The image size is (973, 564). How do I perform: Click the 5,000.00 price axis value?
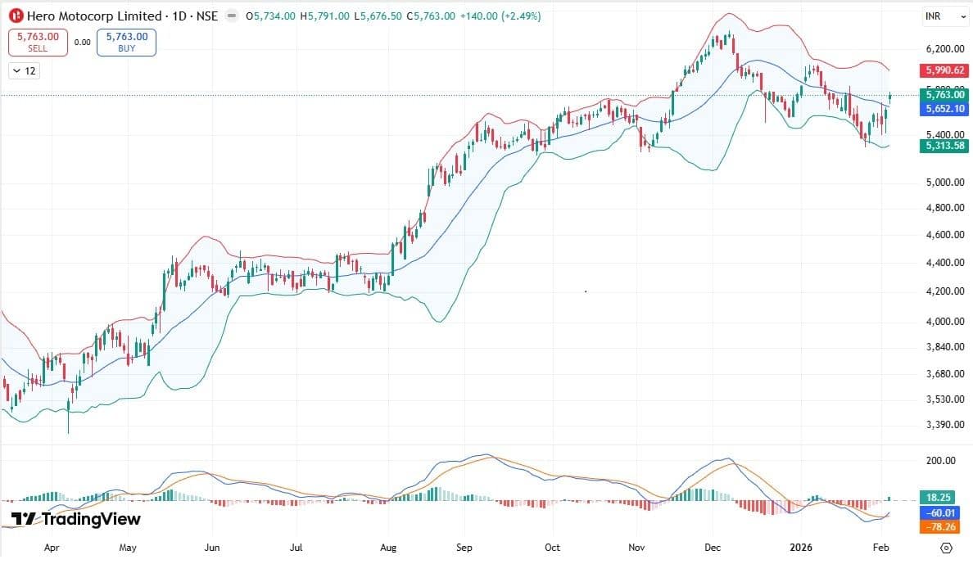click(945, 183)
